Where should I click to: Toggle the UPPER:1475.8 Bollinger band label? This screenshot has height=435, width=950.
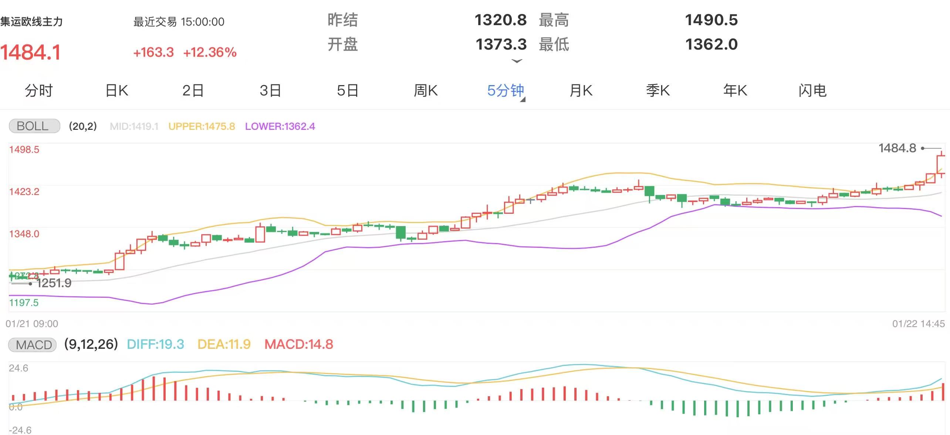point(202,126)
